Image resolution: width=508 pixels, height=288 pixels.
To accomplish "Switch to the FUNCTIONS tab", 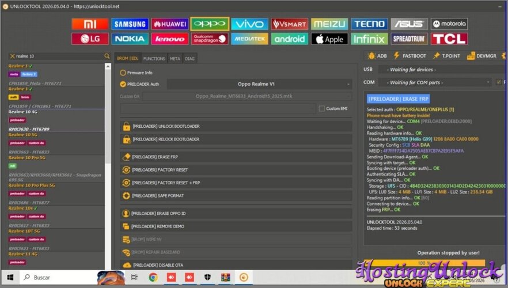I will tap(154, 58).
